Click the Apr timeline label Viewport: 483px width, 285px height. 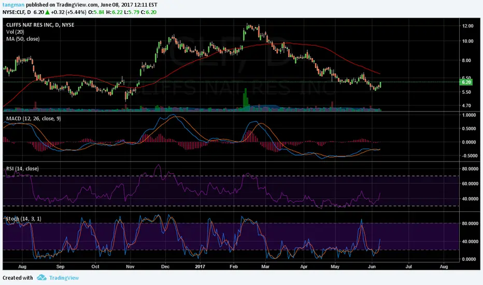304,266
